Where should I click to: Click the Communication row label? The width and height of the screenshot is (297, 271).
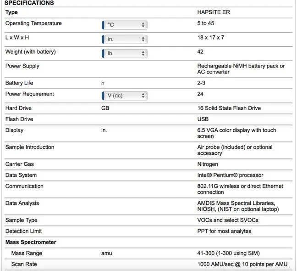[x=24, y=186]
